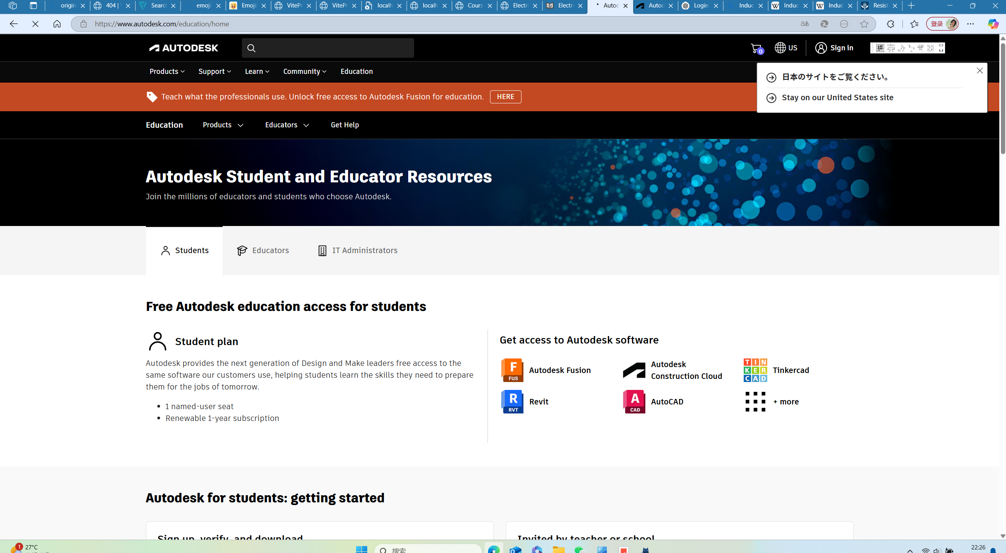Image resolution: width=1006 pixels, height=553 pixels.
Task: Click the Education section heading link
Action: [x=164, y=125]
